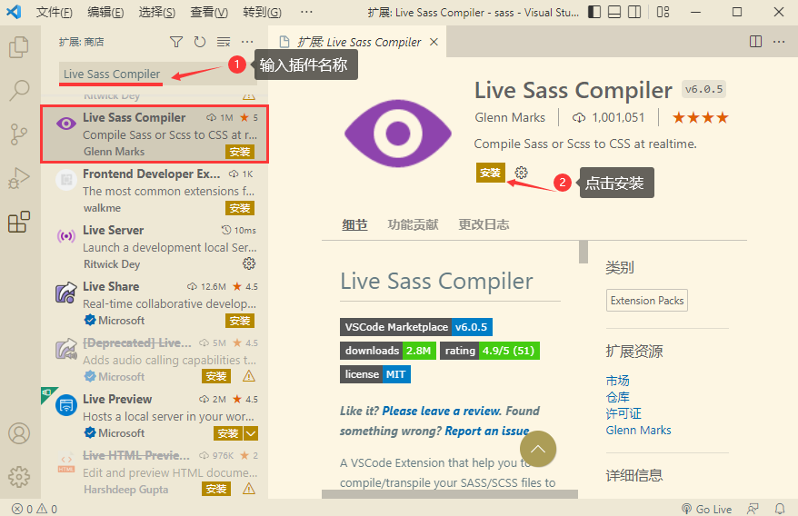Viewport: 798px width, 516px height.
Task: Customize layout icon in title bar
Action: tap(663, 12)
